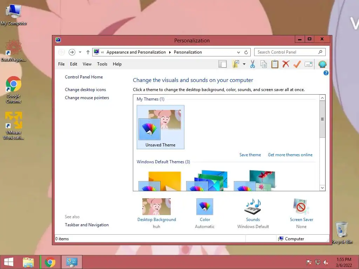
Task: Select the blue multi-wallpaper default theme
Action: [x=207, y=180]
